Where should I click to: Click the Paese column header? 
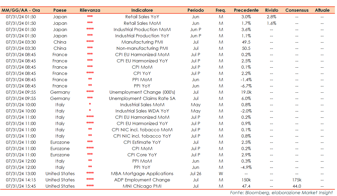(60, 10)
